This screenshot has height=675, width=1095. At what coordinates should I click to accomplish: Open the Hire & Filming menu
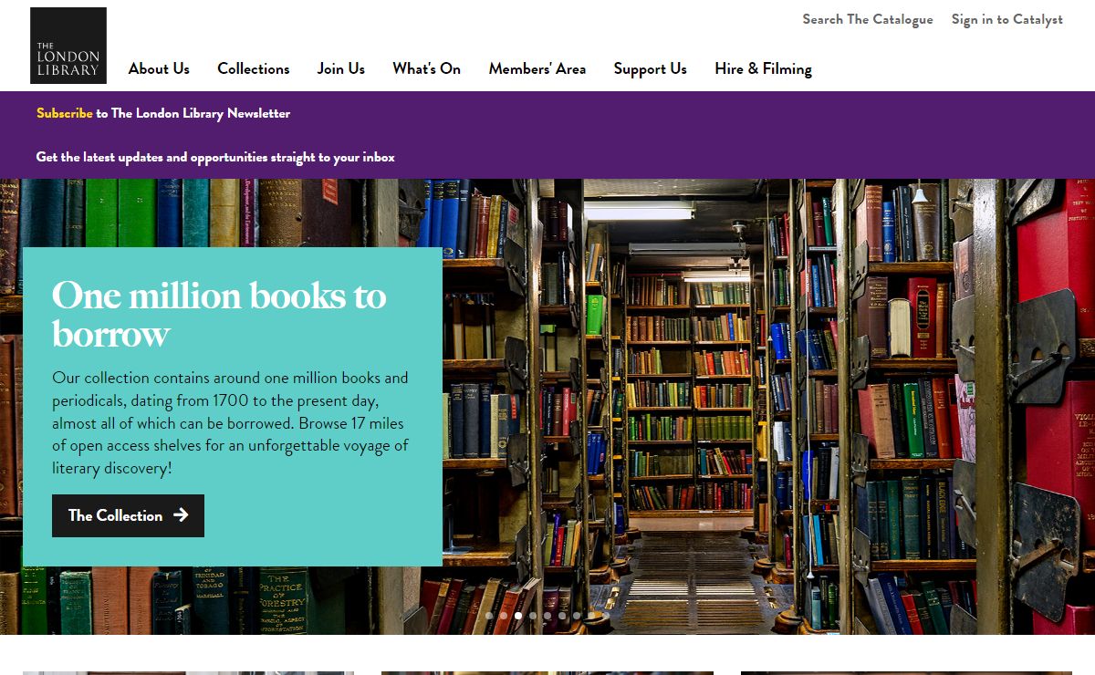[x=763, y=68]
